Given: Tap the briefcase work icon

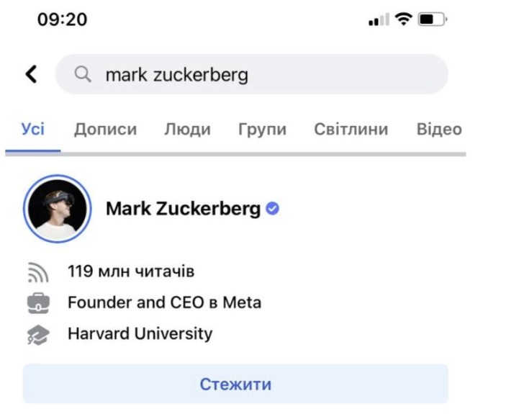Looking at the screenshot, I should click(x=40, y=303).
